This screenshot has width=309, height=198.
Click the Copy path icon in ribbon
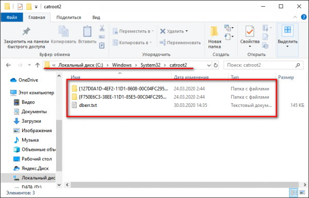pyautogui.click(x=102, y=37)
